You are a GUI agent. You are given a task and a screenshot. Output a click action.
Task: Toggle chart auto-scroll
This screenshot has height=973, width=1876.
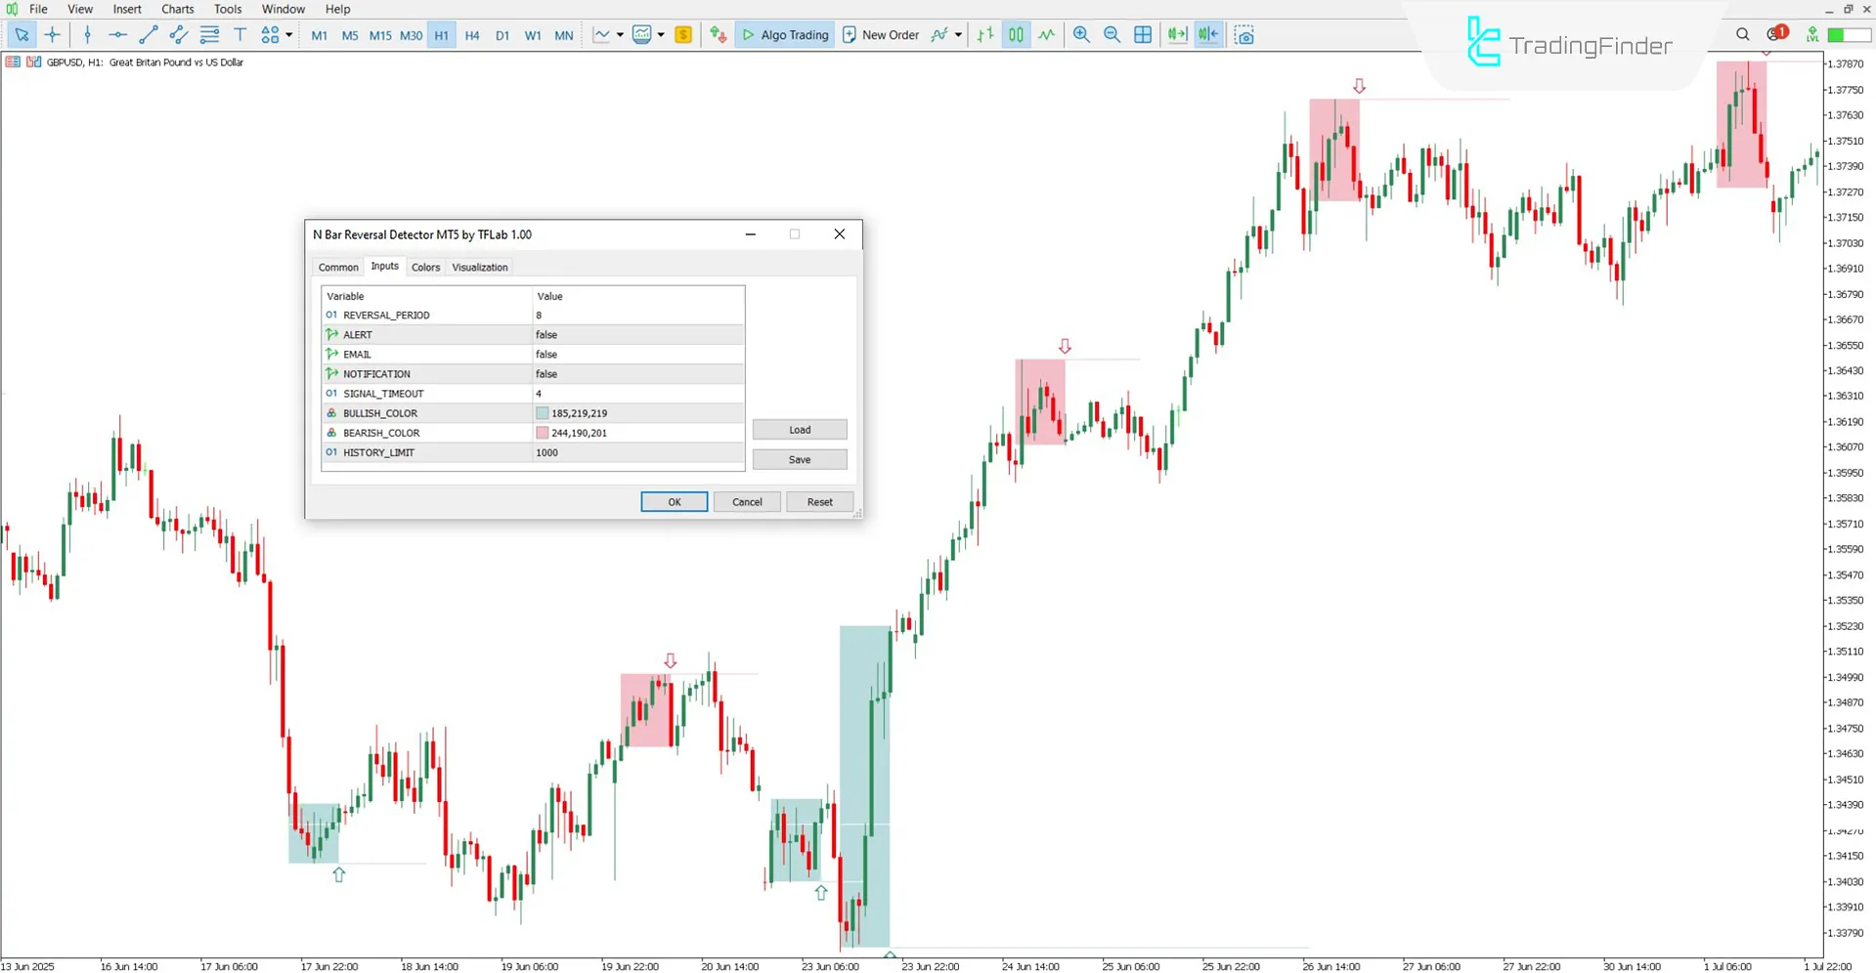(x=1176, y=33)
